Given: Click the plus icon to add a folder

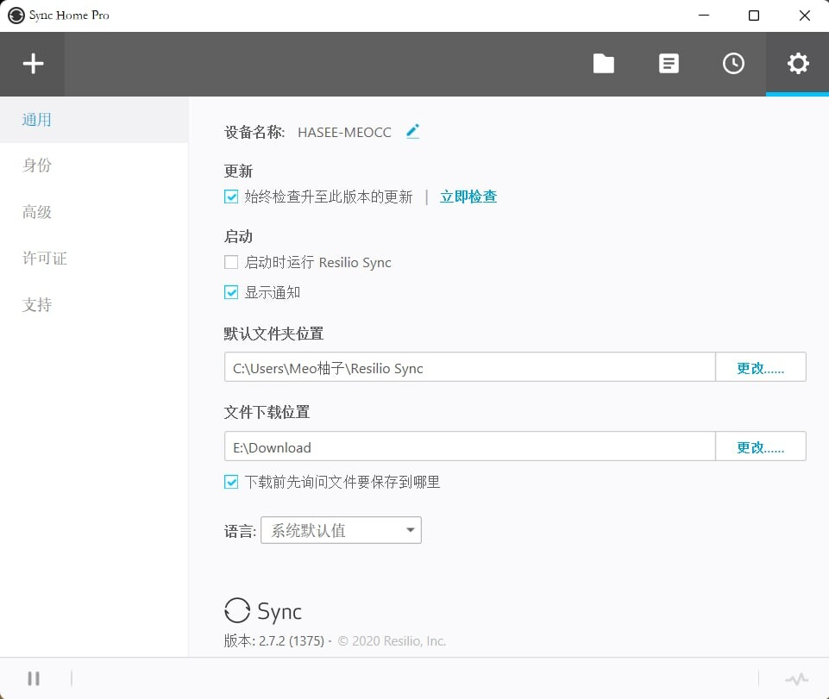Looking at the screenshot, I should coord(33,64).
